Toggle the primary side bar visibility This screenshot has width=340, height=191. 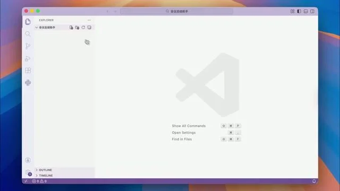299,11
